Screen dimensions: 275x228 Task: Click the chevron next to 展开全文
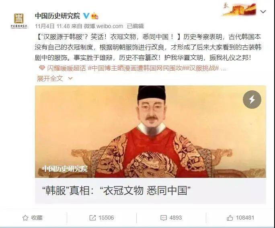pyautogui.click(x=70, y=78)
